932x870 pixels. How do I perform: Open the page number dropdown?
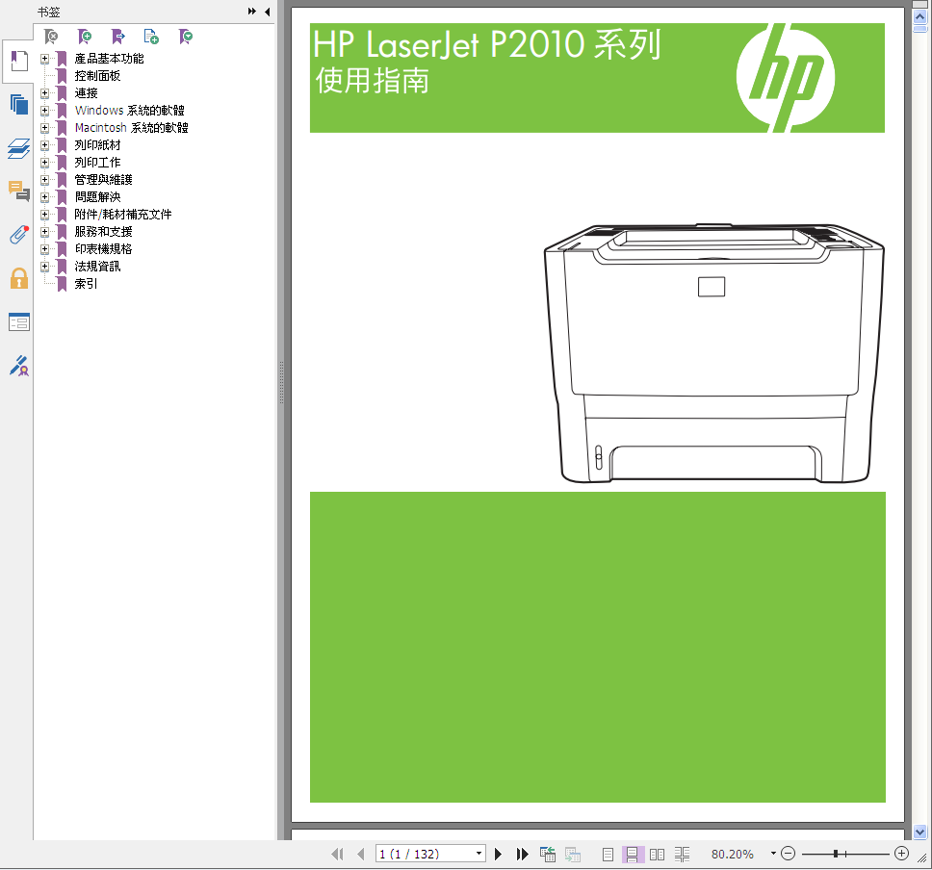(479, 854)
